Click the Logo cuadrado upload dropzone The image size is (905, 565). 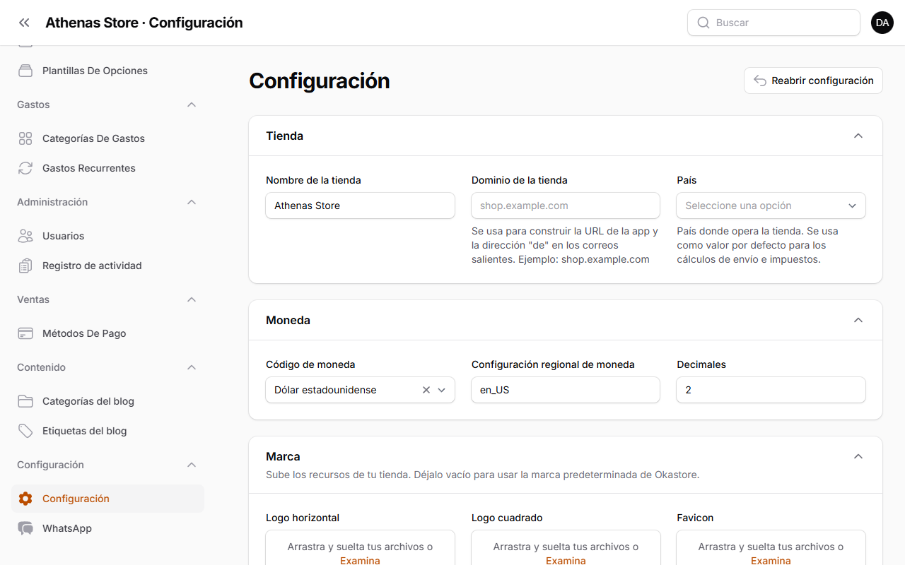566,548
